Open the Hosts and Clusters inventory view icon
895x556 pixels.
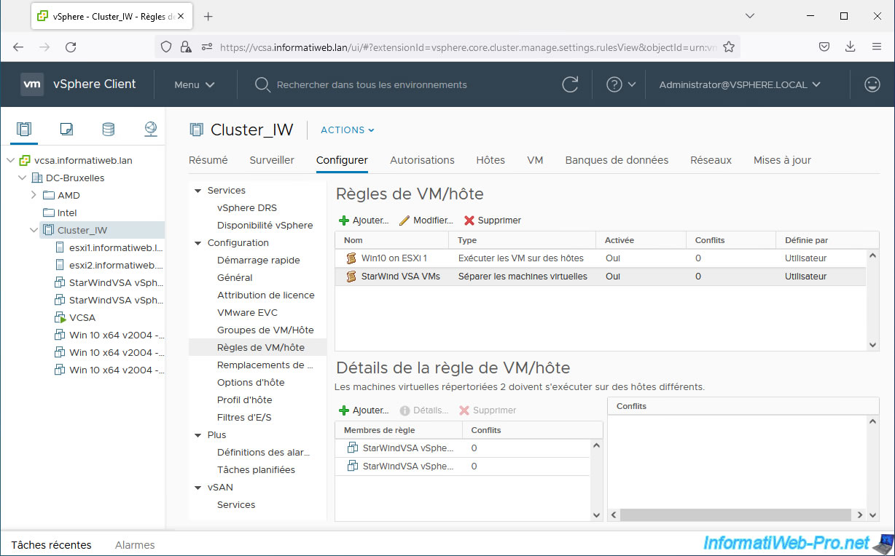24,130
